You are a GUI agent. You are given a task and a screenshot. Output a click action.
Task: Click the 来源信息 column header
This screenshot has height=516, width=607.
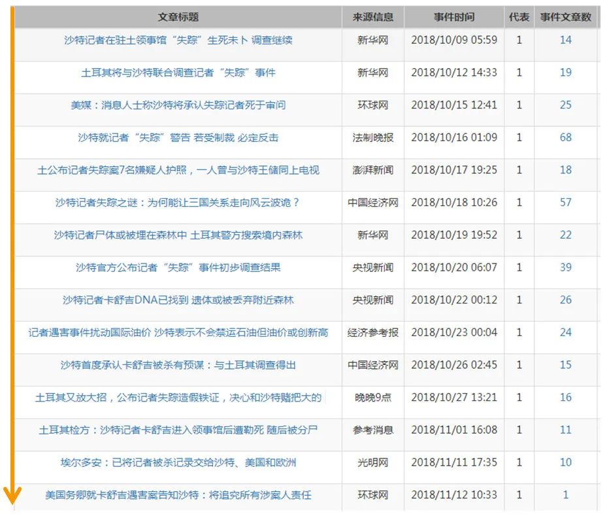(x=373, y=17)
